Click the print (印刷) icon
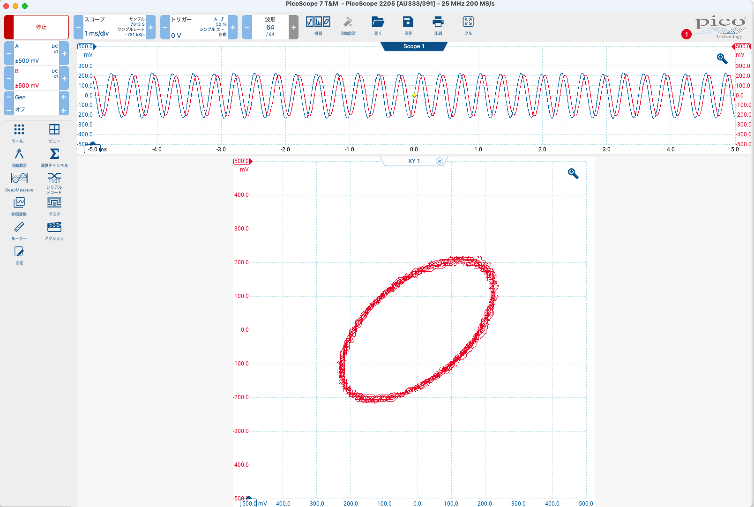The image size is (754, 507). (x=438, y=26)
